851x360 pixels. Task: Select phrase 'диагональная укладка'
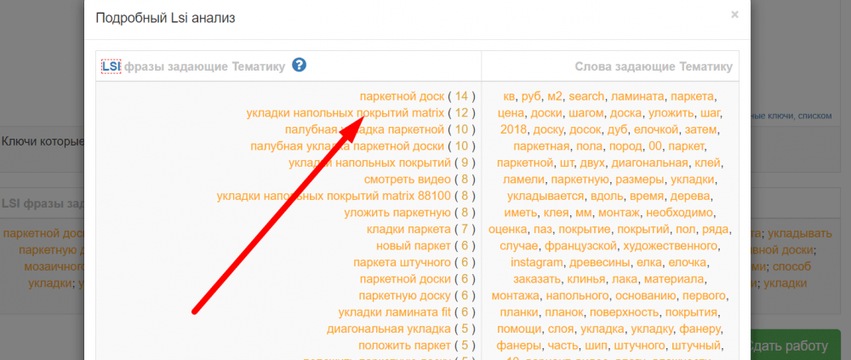click(389, 329)
